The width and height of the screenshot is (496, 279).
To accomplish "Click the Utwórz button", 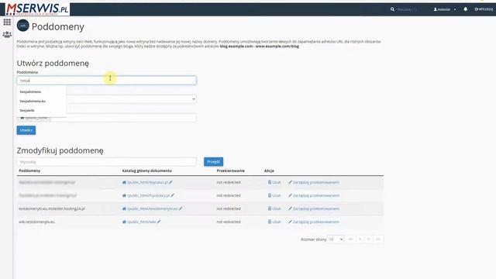I will coord(26,130).
